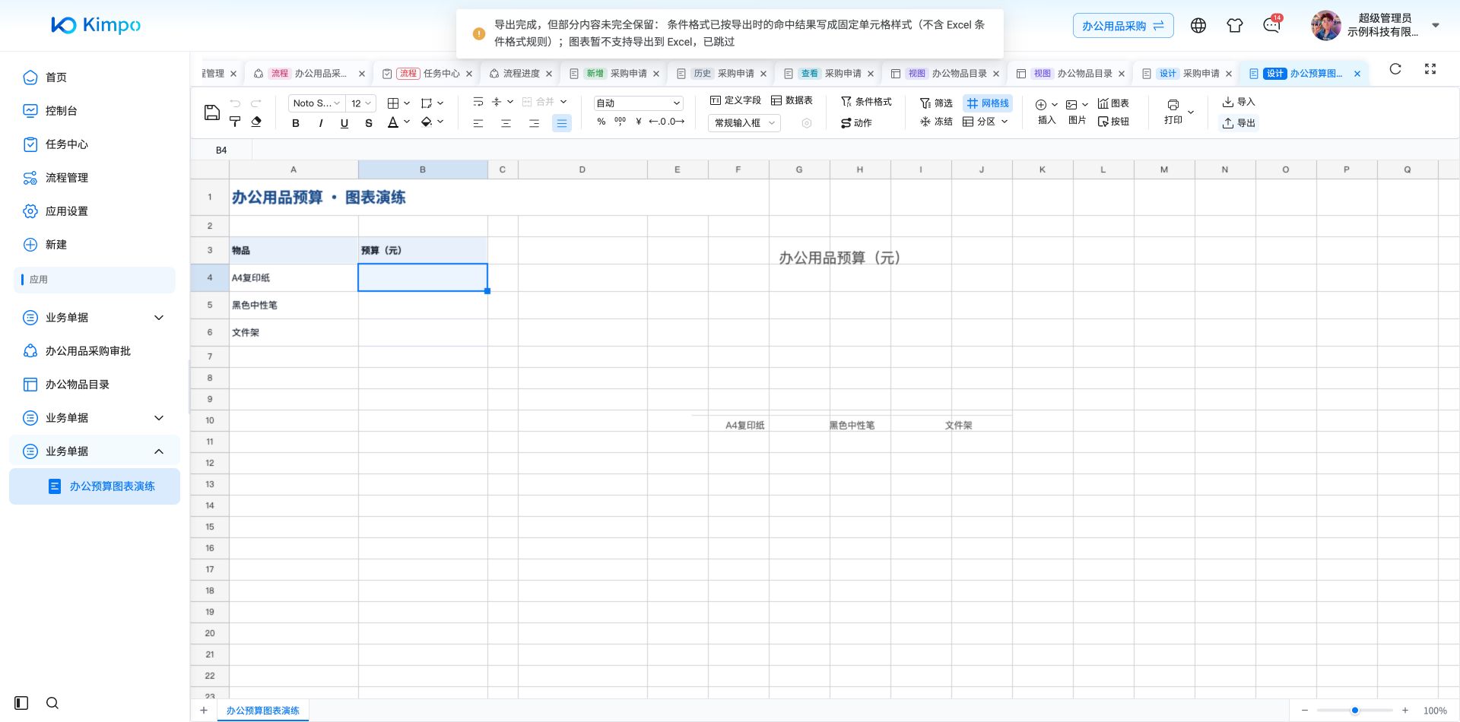Click the 条件格式 conditional format button

click(866, 102)
